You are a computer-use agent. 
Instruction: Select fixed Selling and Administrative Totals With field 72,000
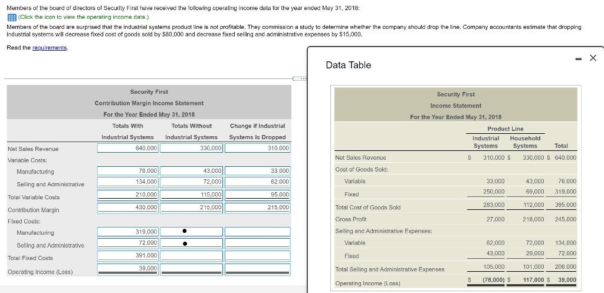128,243
